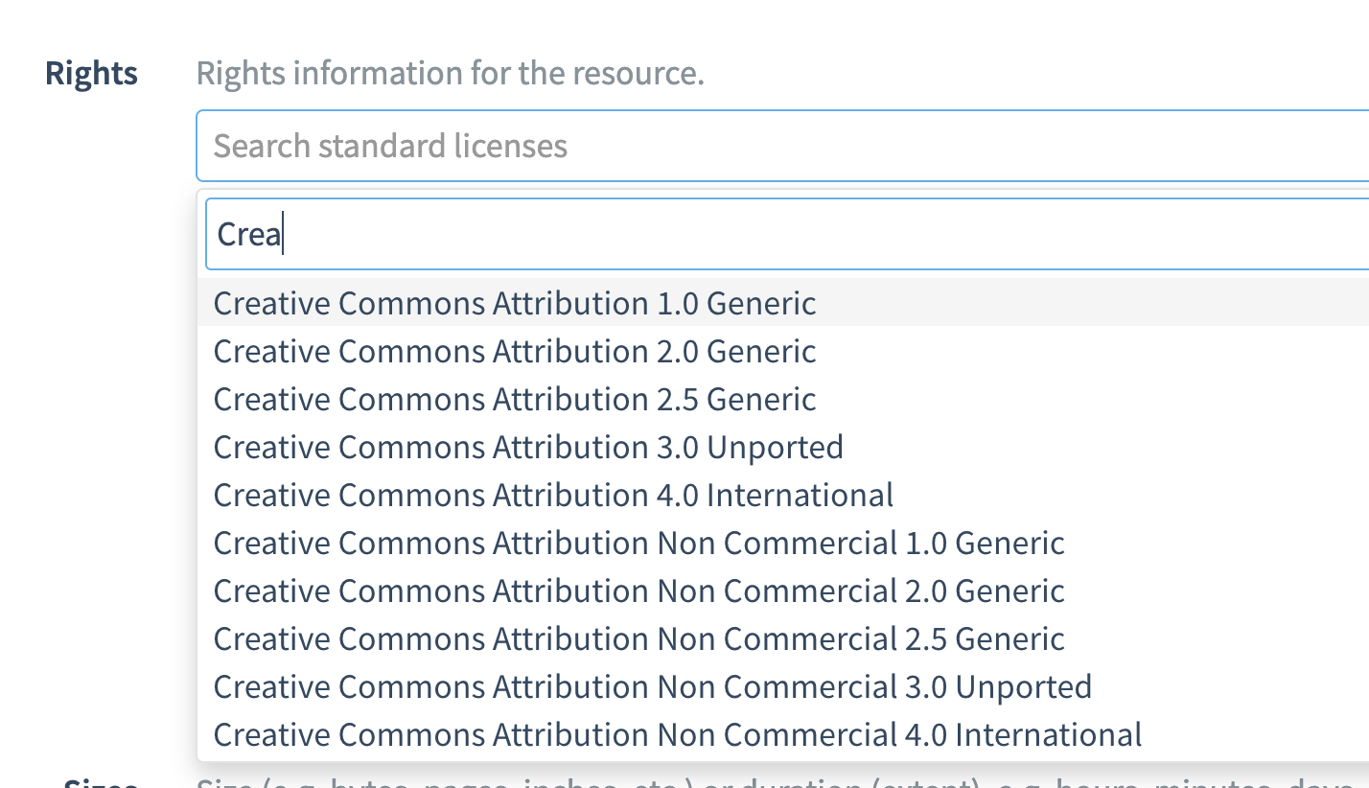Select Attribution Non Commercial 1.0 Generic license
The width and height of the screenshot is (1369, 788).
pos(638,542)
